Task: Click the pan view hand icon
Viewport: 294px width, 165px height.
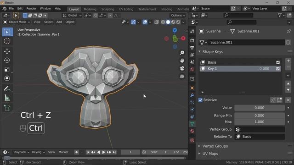Action: [182, 60]
